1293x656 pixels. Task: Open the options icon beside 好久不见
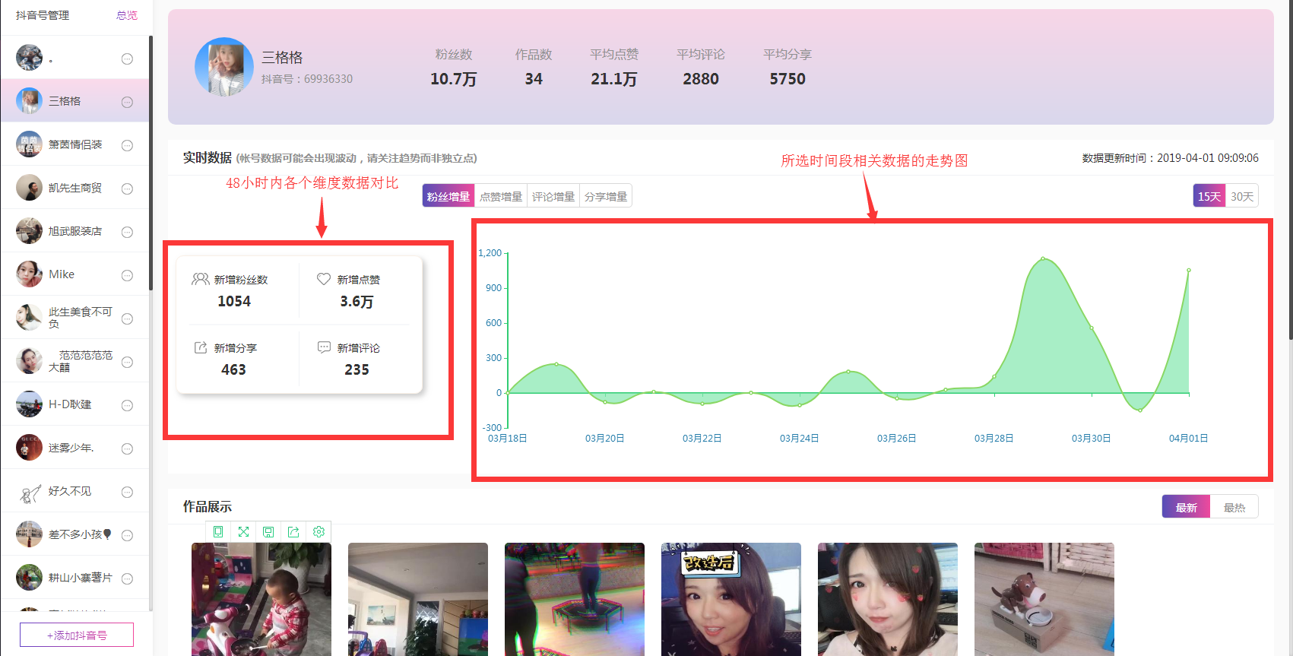[x=127, y=492]
